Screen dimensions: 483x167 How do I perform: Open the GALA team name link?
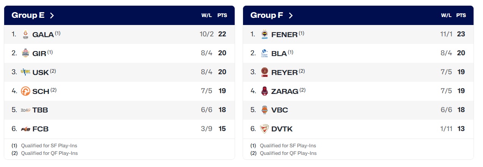click(x=43, y=34)
